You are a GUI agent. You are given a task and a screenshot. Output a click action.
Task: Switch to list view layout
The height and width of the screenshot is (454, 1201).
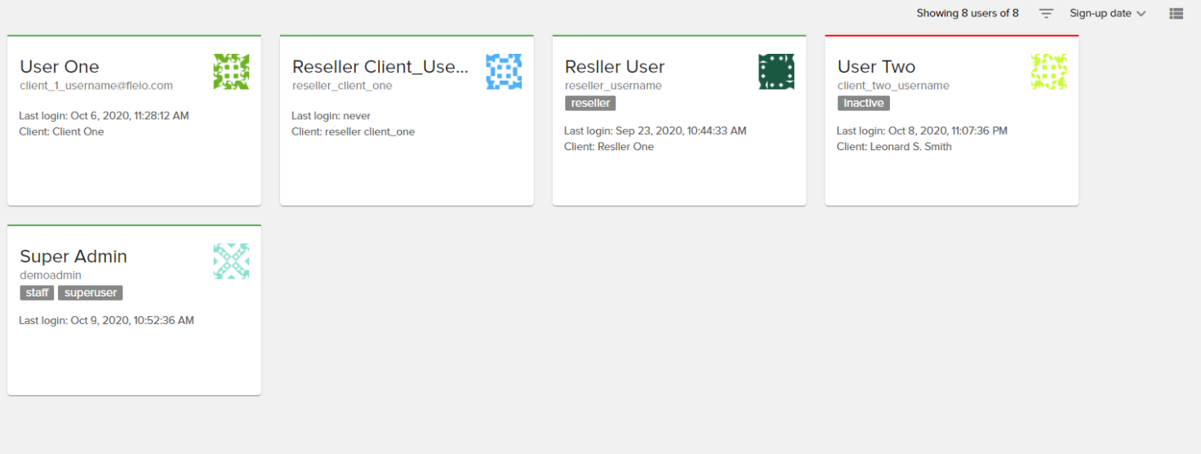[x=1176, y=14]
